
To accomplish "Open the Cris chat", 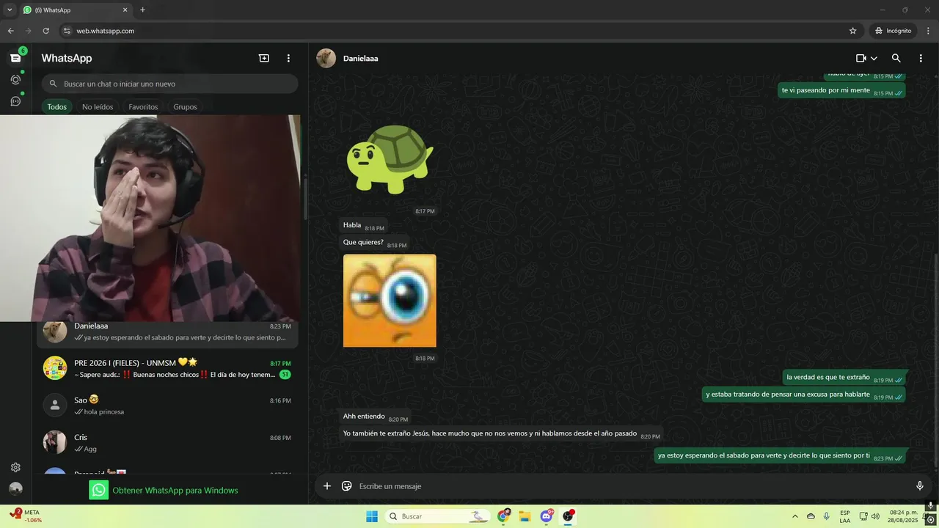I will coord(167,442).
